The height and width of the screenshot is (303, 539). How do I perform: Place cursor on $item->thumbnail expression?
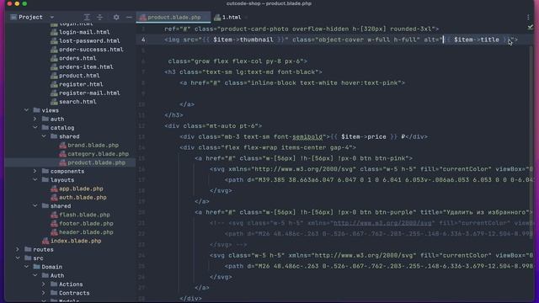click(x=243, y=40)
